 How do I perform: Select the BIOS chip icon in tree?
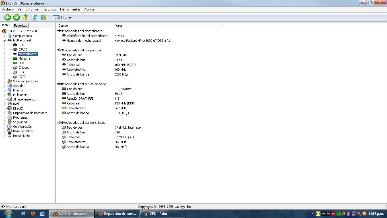[15, 72]
